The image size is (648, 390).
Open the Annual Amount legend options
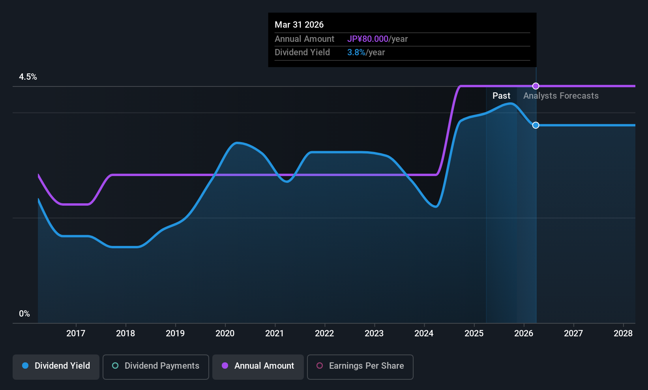tap(258, 367)
